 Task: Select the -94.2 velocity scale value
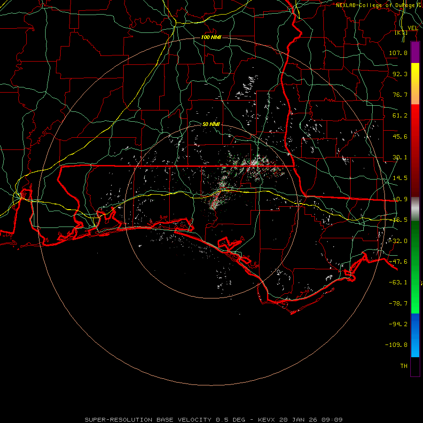coord(398,324)
